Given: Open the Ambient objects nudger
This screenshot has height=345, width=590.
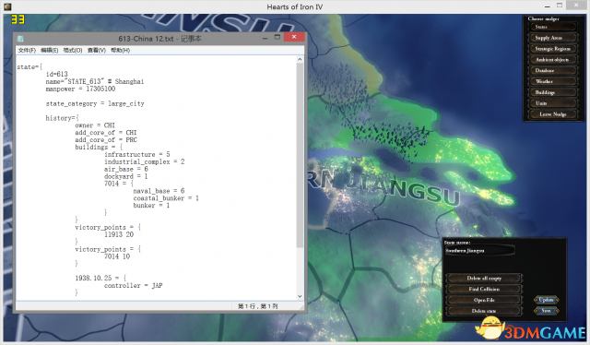Looking at the screenshot, I should click(x=553, y=60).
